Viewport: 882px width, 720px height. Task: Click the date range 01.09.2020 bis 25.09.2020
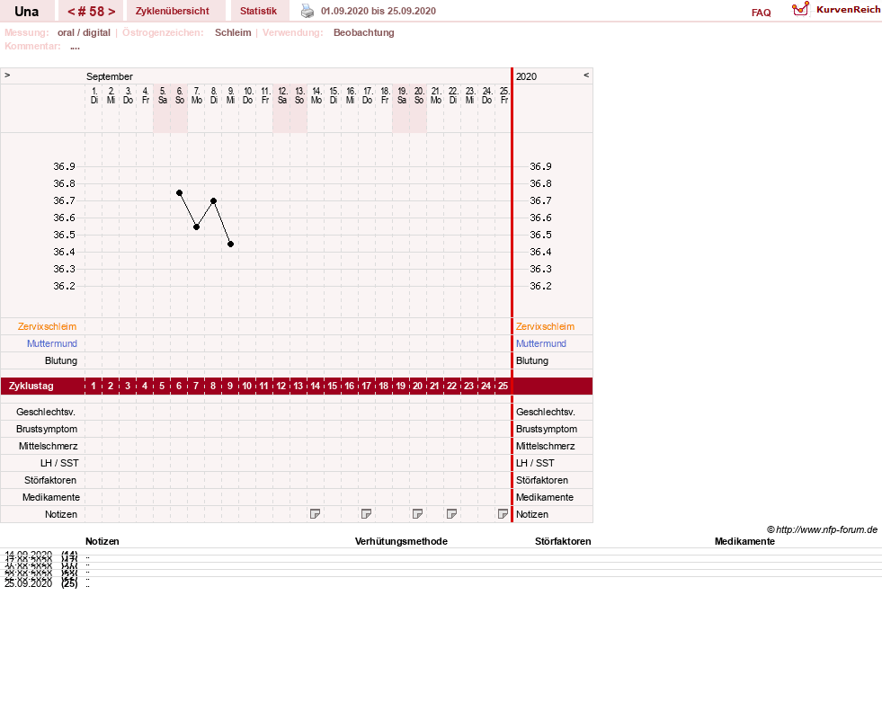click(x=378, y=11)
